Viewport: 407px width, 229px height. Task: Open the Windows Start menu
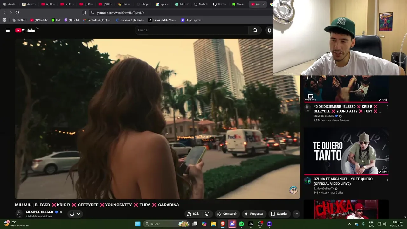(x=138, y=224)
